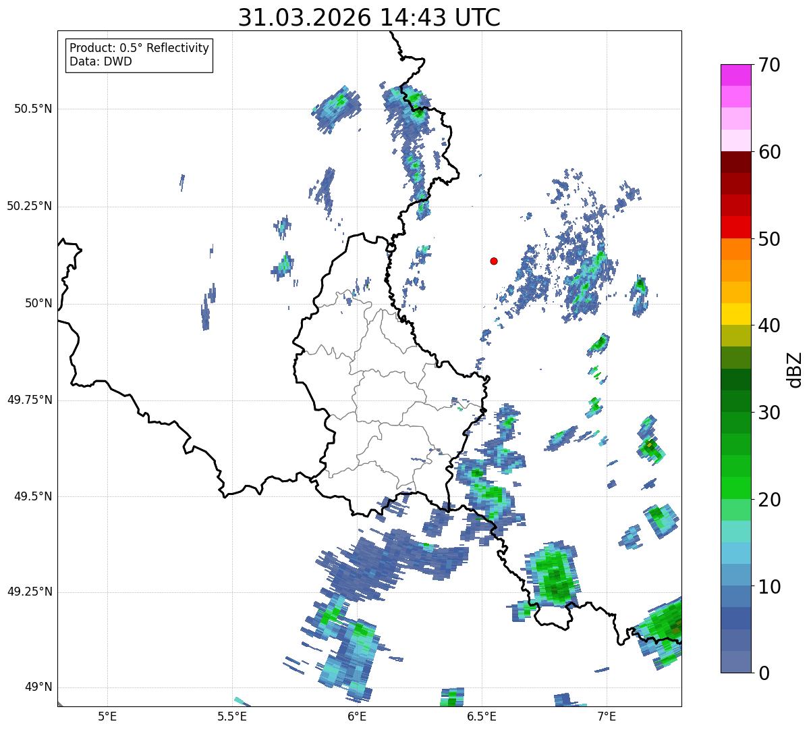Click the 0 tick on the colorbar
Screen dimensions: 811x730
click(762, 673)
